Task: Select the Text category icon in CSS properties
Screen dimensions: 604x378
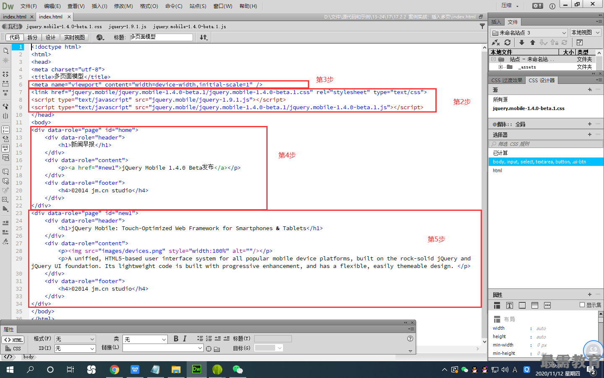Action: tap(510, 305)
